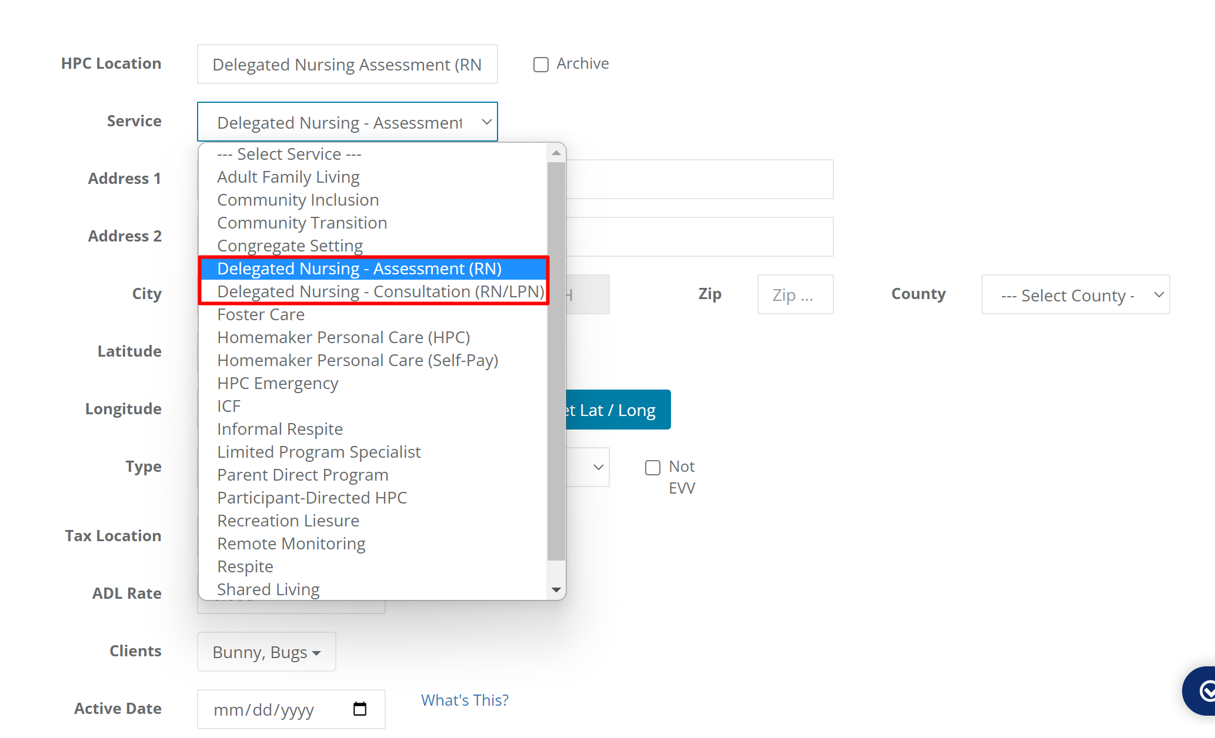The width and height of the screenshot is (1215, 738).
Task: Select Delegated Nursing - Consultation (RN/LPN)
Action: click(380, 291)
